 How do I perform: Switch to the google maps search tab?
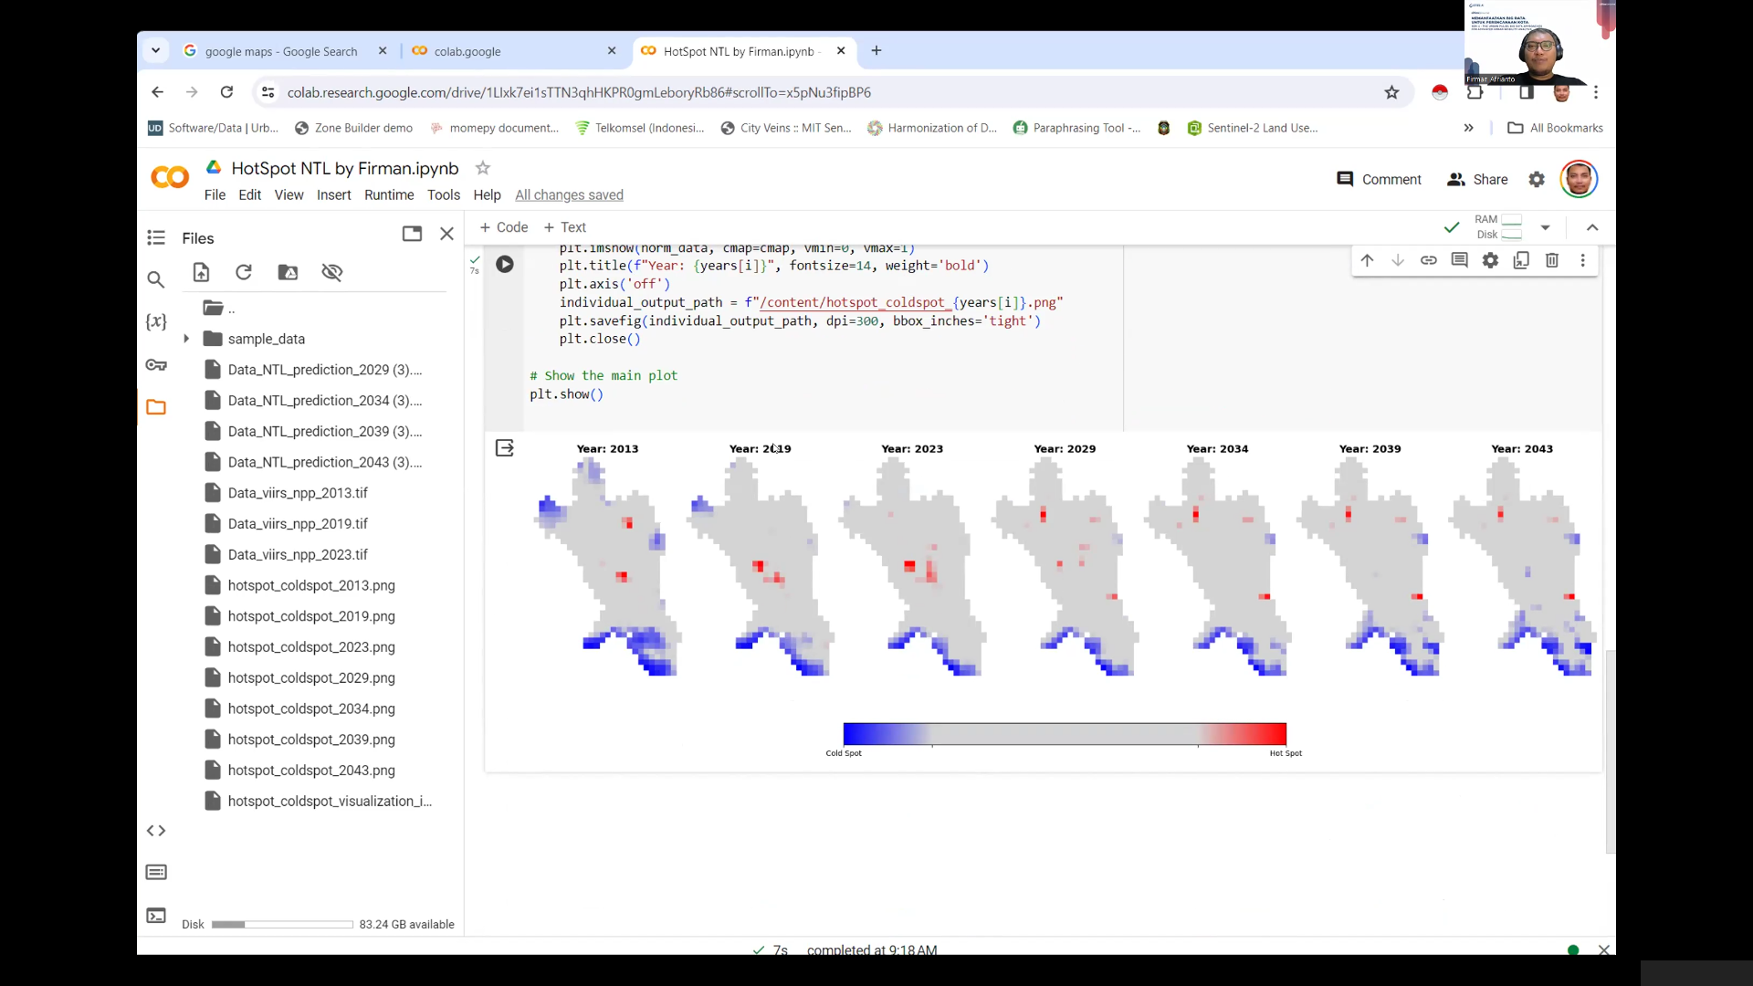point(278,51)
